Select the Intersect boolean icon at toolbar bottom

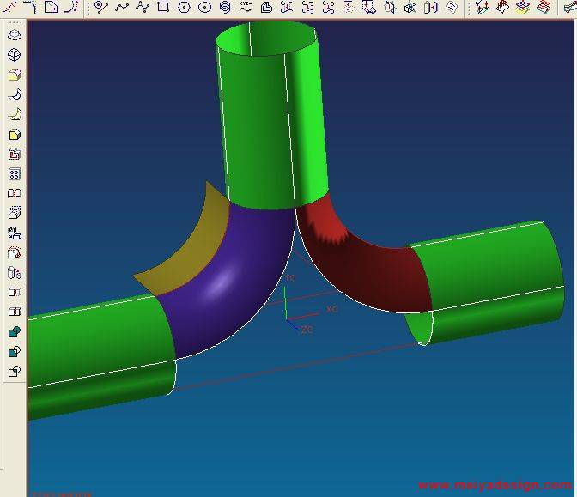pyautogui.click(x=15, y=372)
